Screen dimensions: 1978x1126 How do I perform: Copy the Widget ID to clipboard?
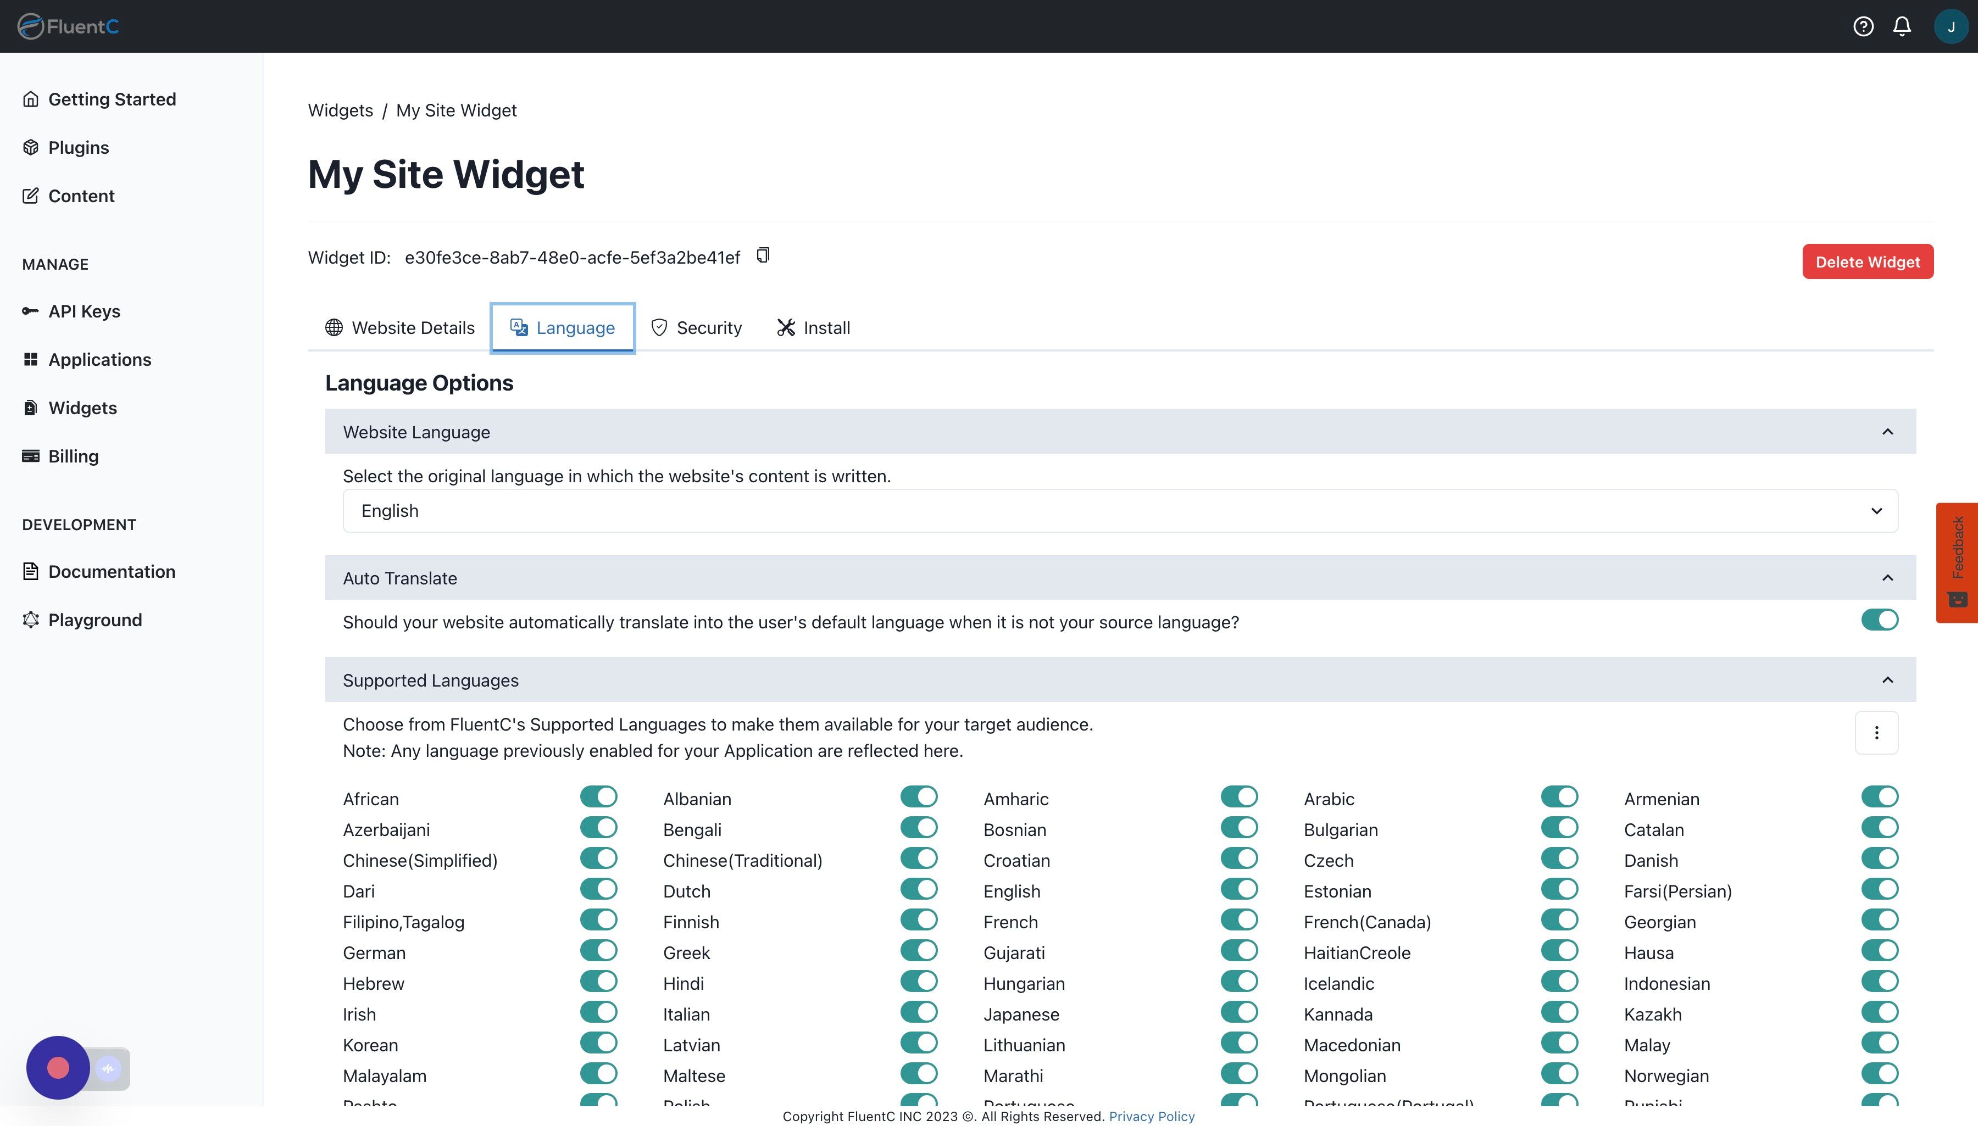[763, 255]
